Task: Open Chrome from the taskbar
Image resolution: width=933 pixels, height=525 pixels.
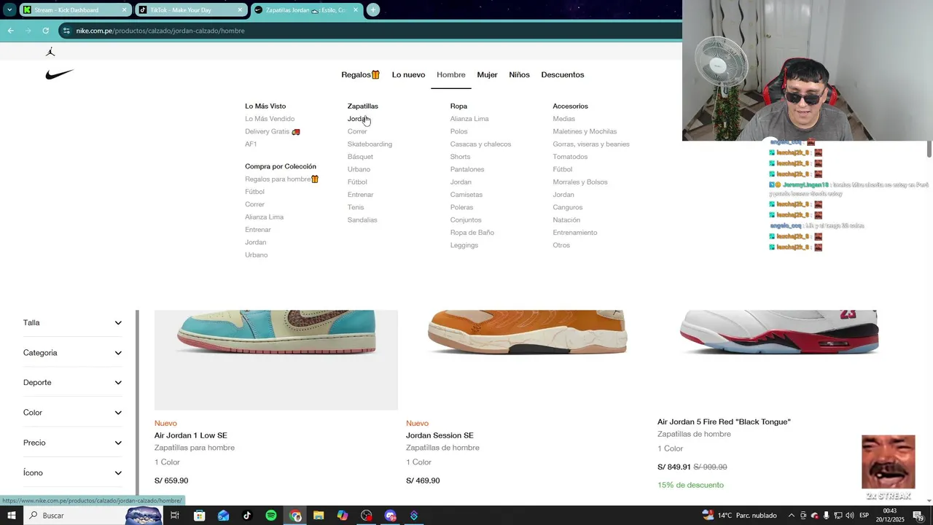Action: [x=295, y=516]
